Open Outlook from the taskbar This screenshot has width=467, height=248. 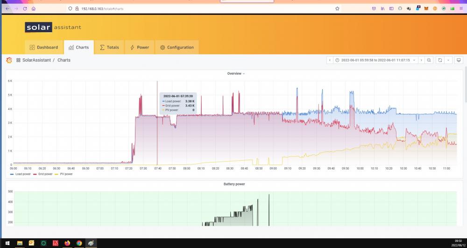(31, 243)
